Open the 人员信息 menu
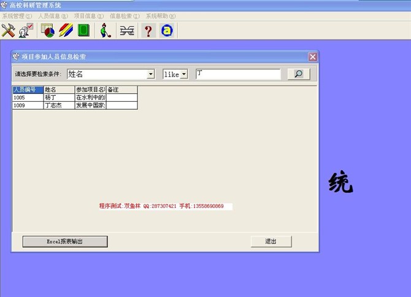The image size is (411, 297). [53, 16]
